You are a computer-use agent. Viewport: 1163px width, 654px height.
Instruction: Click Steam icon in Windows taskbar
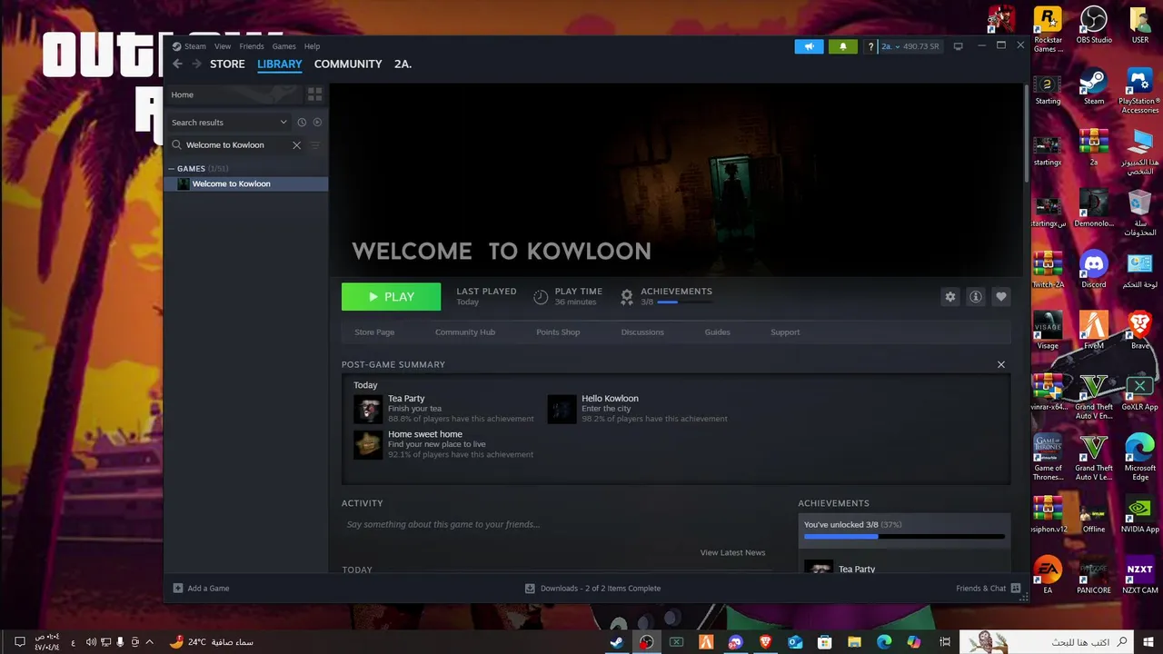point(617,642)
